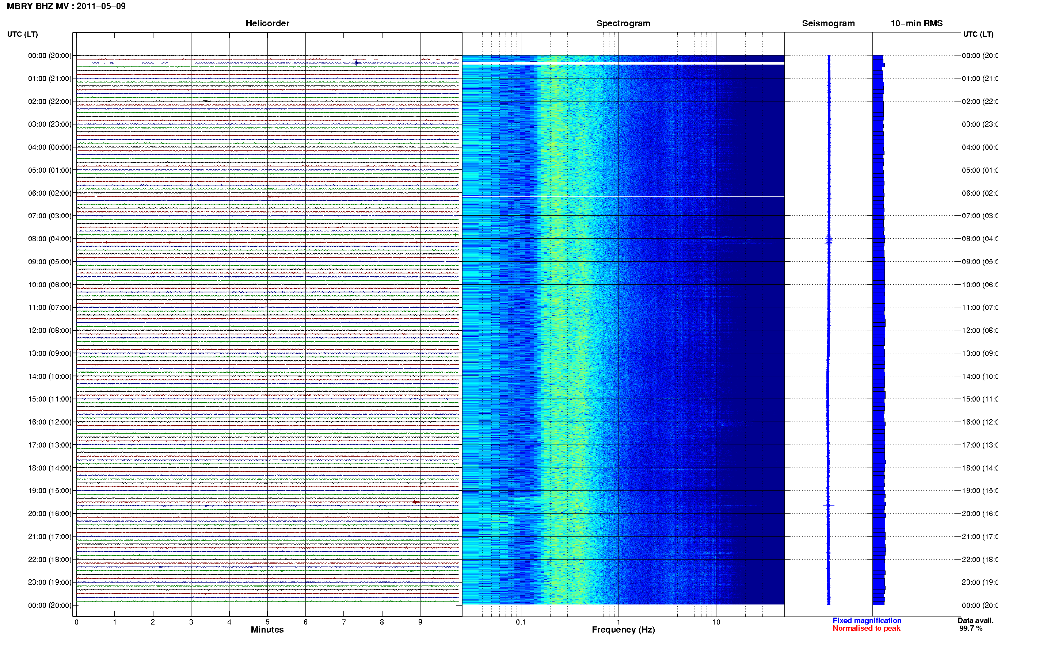1039x649 pixels.
Task: Click the "22:00 (18:00)" left axis label
Action: [50, 560]
